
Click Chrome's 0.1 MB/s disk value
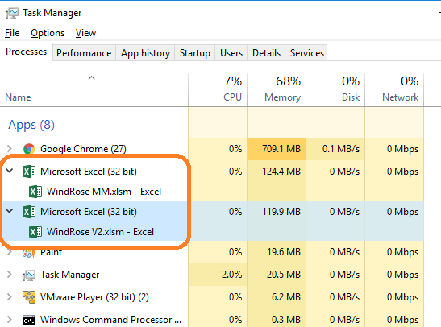click(341, 149)
